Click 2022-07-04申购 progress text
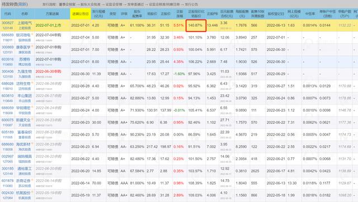The image size is (358, 202). [48, 35]
